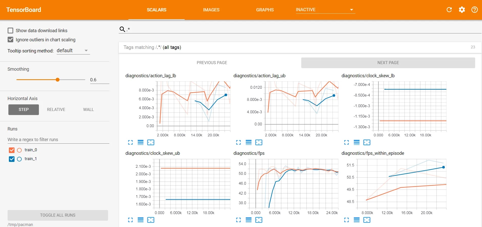Click the diagnostics/action_lag_lb chart title
Viewport: 482px width, 227px height.
pos(151,76)
